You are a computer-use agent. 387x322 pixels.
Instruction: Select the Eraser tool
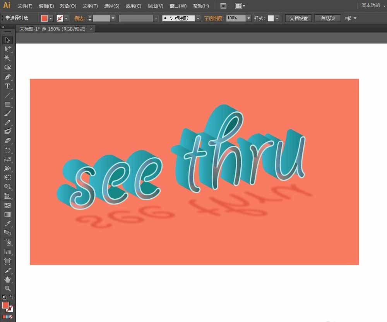pos(7,141)
